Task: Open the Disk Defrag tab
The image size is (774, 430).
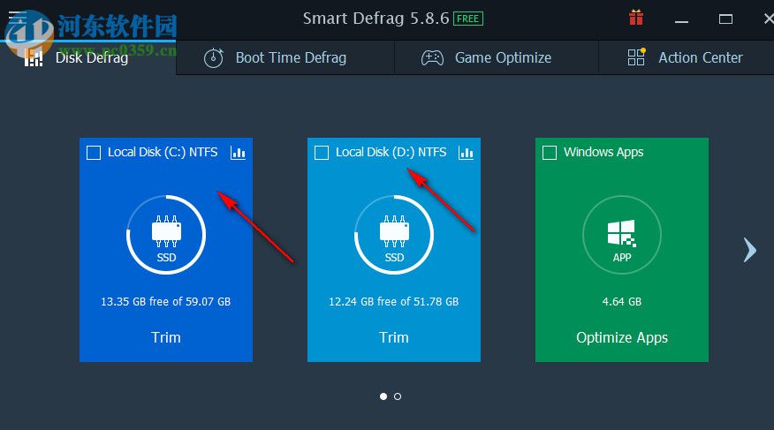Action: (87, 57)
